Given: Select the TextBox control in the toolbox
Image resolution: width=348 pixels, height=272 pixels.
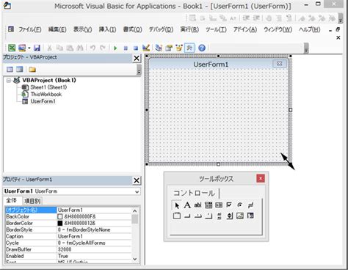Looking at the screenshot, I should (x=197, y=205).
